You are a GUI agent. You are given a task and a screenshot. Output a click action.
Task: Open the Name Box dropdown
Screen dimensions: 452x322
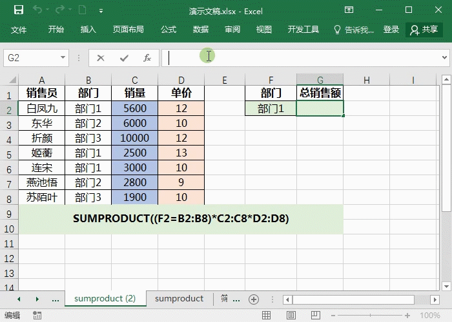(63, 58)
